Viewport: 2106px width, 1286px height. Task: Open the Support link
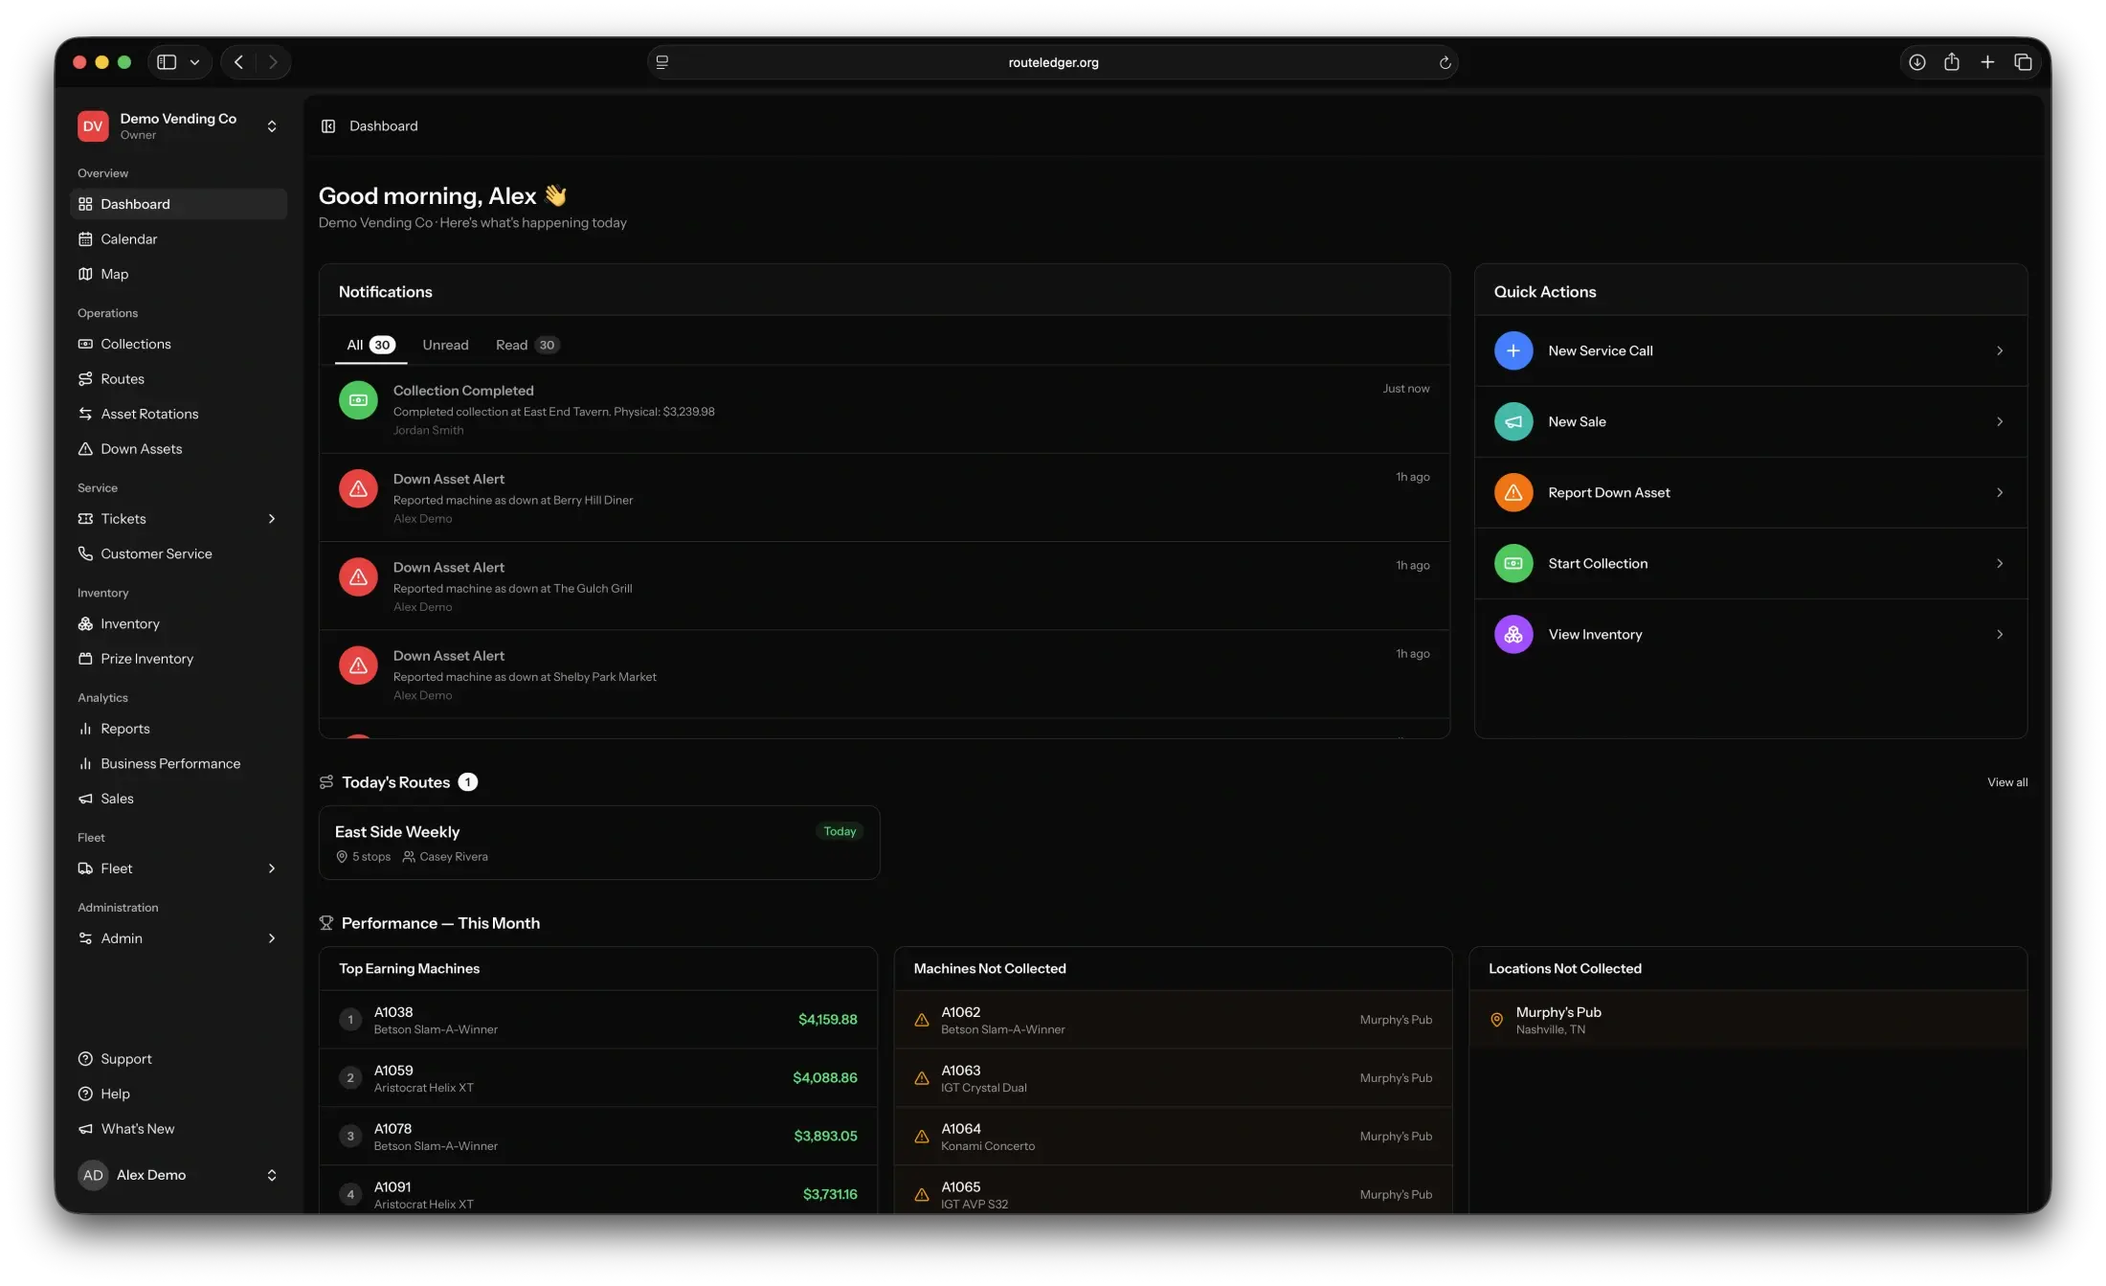pos(178,1059)
